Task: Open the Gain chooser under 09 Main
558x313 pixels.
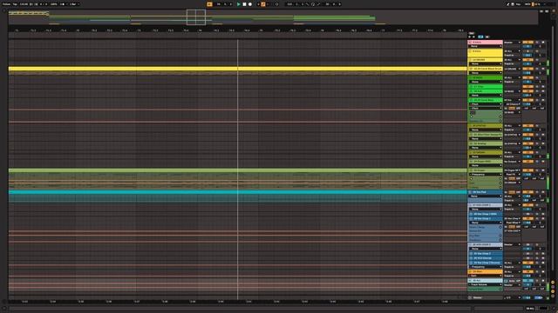Action: [x=485, y=276]
